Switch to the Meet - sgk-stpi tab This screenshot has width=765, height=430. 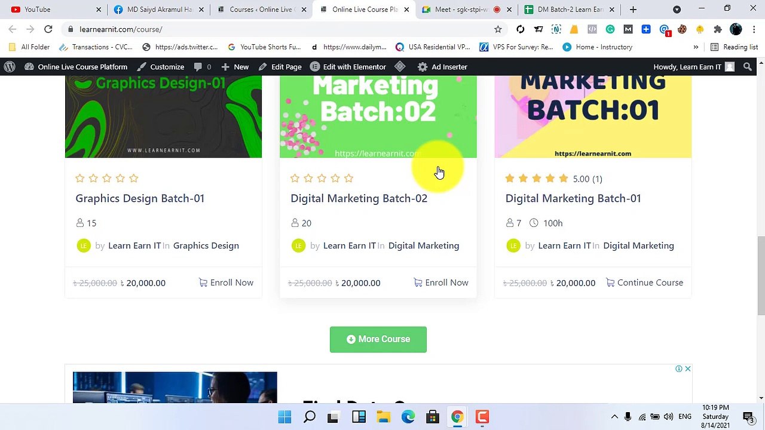pyautogui.click(x=467, y=10)
